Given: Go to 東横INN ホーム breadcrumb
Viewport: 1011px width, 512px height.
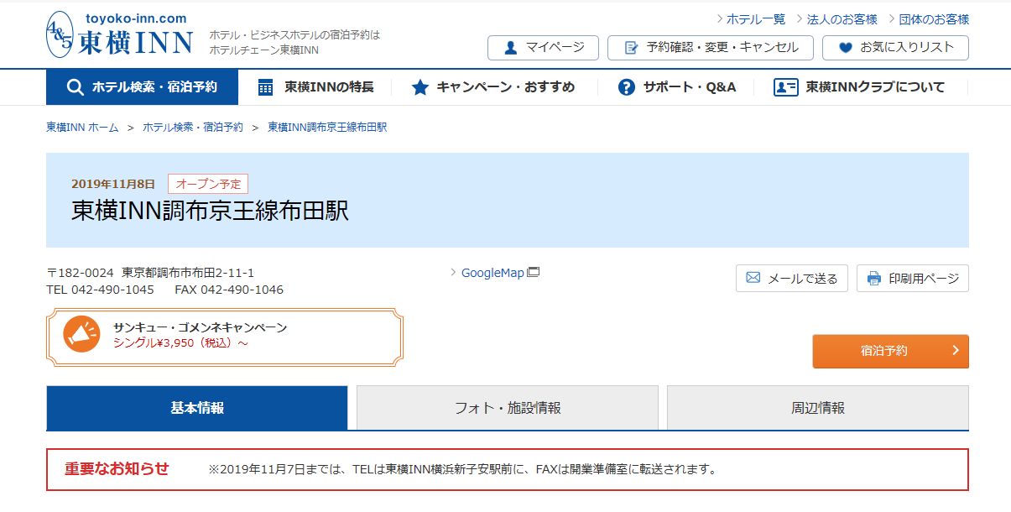Looking at the screenshot, I should click(82, 128).
